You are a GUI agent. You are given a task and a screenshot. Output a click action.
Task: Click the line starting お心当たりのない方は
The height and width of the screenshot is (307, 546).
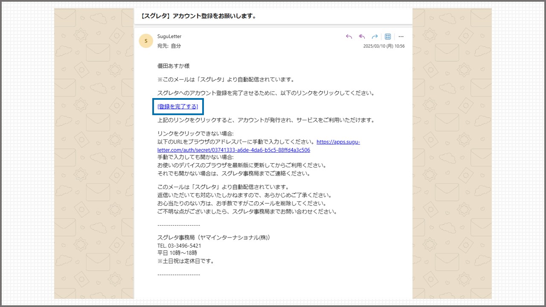tap(242, 203)
